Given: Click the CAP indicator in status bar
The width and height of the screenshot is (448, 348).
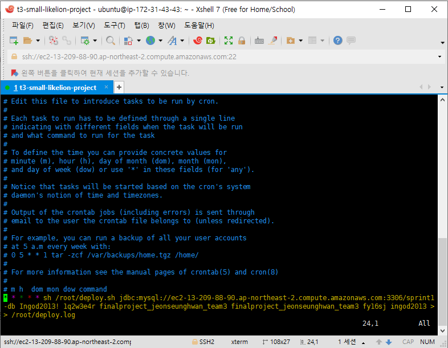Looking at the screenshot, I should pyautogui.click(x=408, y=342).
